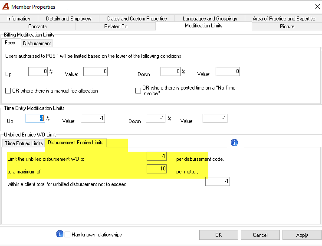Click the Time Entry Up Value field

pyautogui.click(x=93, y=119)
